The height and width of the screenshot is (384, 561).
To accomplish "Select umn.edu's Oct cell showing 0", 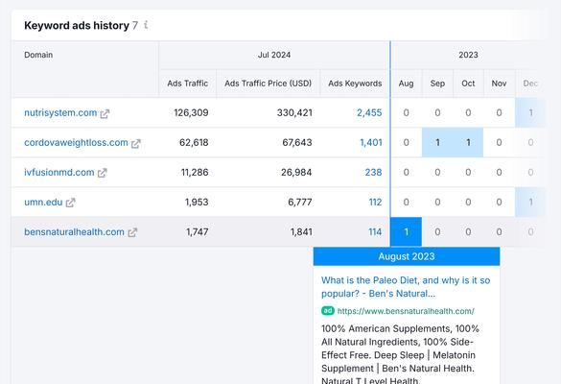I will (468, 202).
